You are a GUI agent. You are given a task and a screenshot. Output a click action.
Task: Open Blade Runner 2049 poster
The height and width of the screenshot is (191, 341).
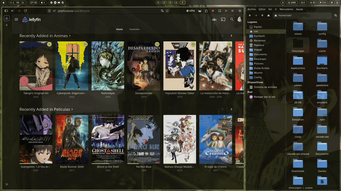coord(72,139)
